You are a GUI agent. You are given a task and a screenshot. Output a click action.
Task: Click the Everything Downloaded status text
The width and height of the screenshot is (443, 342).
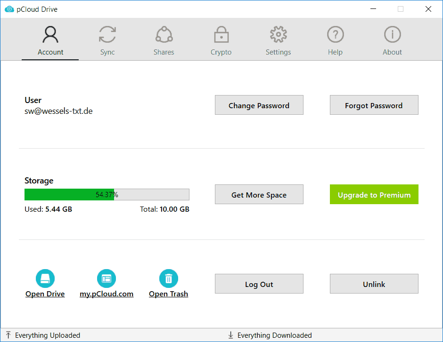(275, 335)
